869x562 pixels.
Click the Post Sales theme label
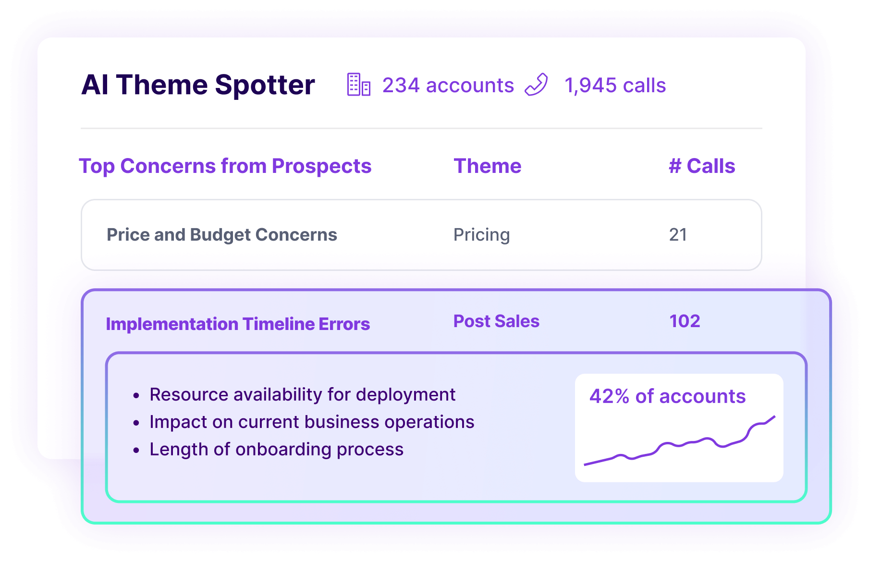pyautogui.click(x=496, y=321)
